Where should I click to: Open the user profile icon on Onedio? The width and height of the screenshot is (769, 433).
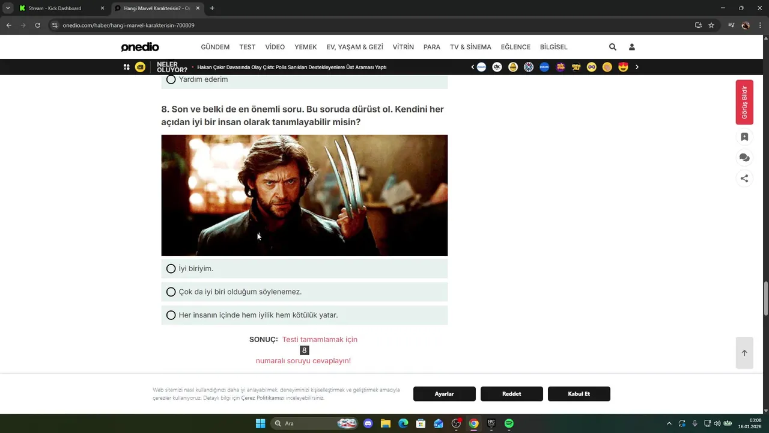coord(631,47)
